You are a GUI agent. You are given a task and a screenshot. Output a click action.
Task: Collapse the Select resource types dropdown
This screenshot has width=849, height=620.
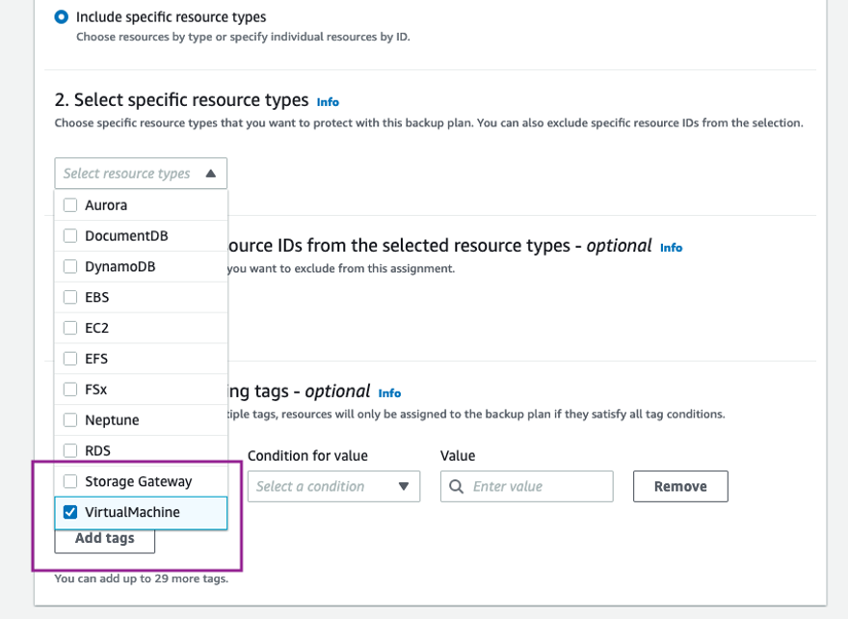pyautogui.click(x=211, y=173)
